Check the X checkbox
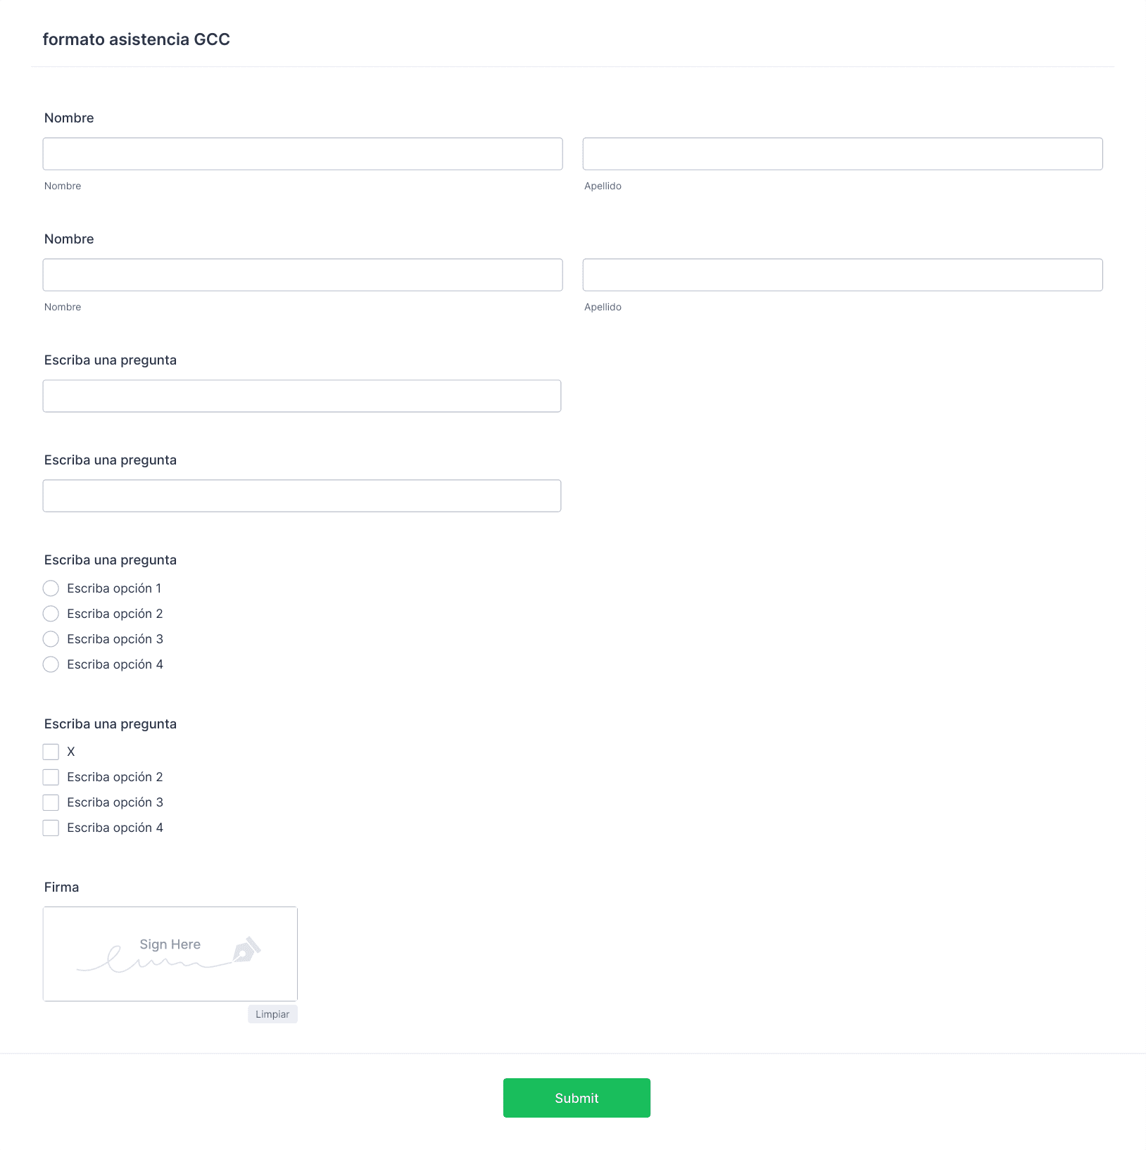This screenshot has width=1146, height=1150. (51, 752)
